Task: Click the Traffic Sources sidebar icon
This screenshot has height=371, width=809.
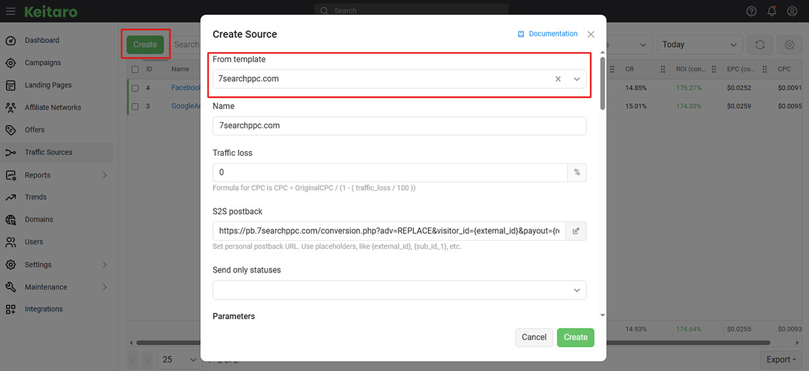Action: pos(11,152)
